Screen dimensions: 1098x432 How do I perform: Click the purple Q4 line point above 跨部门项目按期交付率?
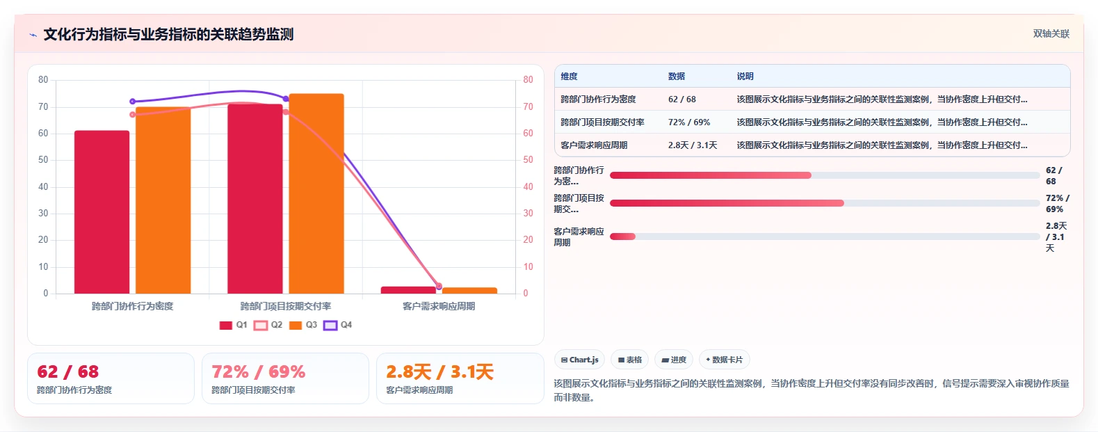286,99
